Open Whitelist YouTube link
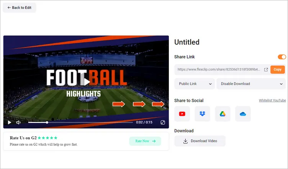 272,100
